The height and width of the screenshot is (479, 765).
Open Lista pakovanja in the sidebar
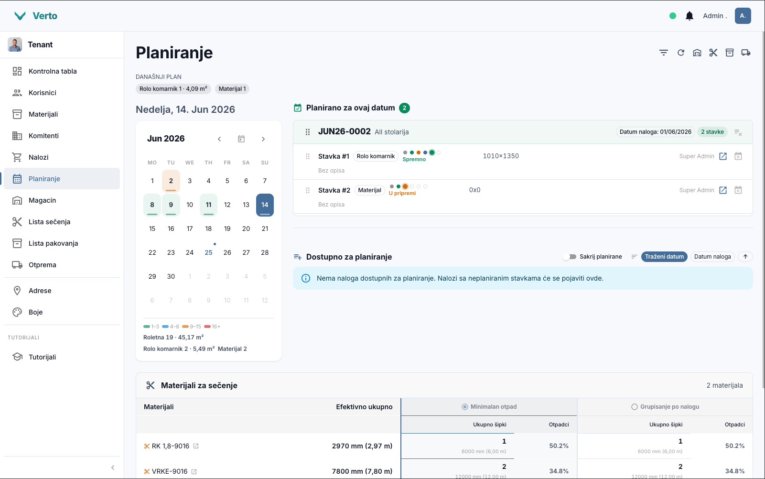62,243
